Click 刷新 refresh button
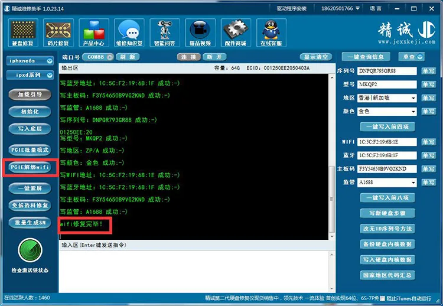This screenshot has width=443, height=306. click(128, 57)
